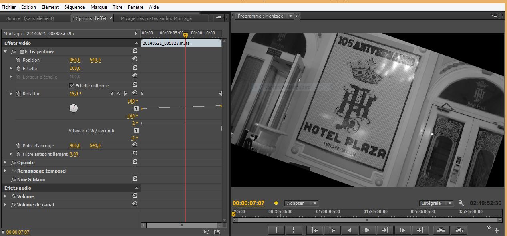
Task: Open program monitor settings wrench
Action: (x=461, y=203)
